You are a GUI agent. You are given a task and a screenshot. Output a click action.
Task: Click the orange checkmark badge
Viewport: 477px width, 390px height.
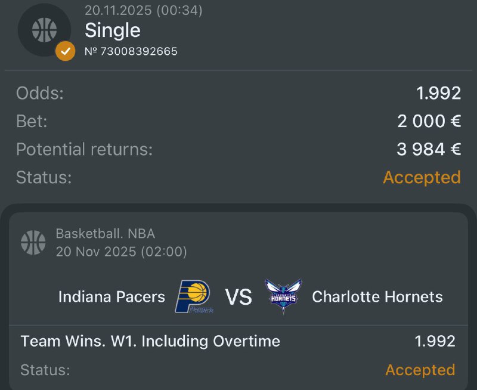point(65,51)
